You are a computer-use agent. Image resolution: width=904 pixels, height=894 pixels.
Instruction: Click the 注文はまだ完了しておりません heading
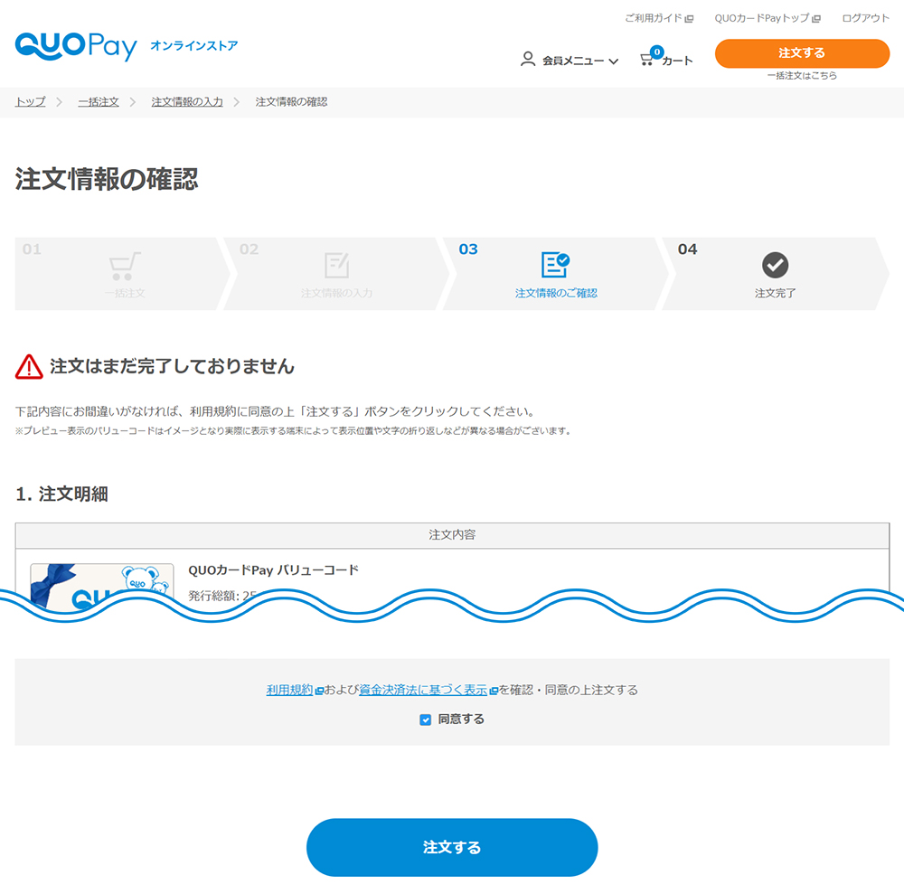click(172, 367)
